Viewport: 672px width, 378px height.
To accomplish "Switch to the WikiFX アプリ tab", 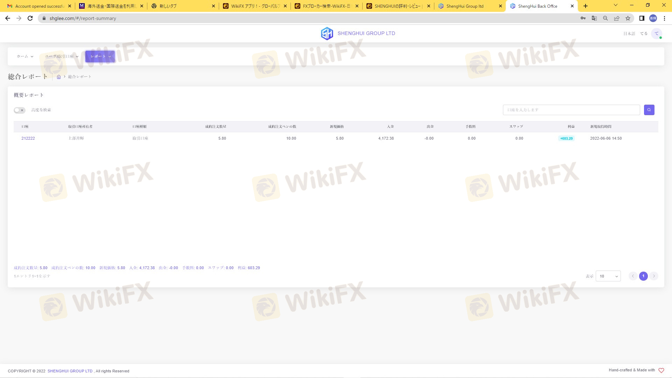I will pyautogui.click(x=255, y=6).
